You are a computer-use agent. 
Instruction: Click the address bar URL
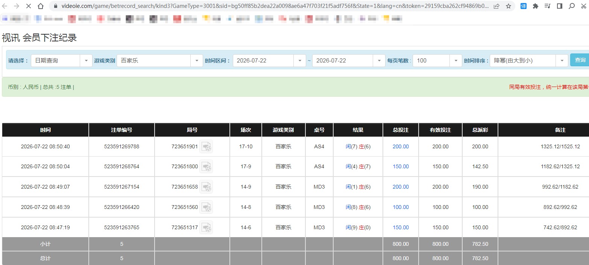275,6
